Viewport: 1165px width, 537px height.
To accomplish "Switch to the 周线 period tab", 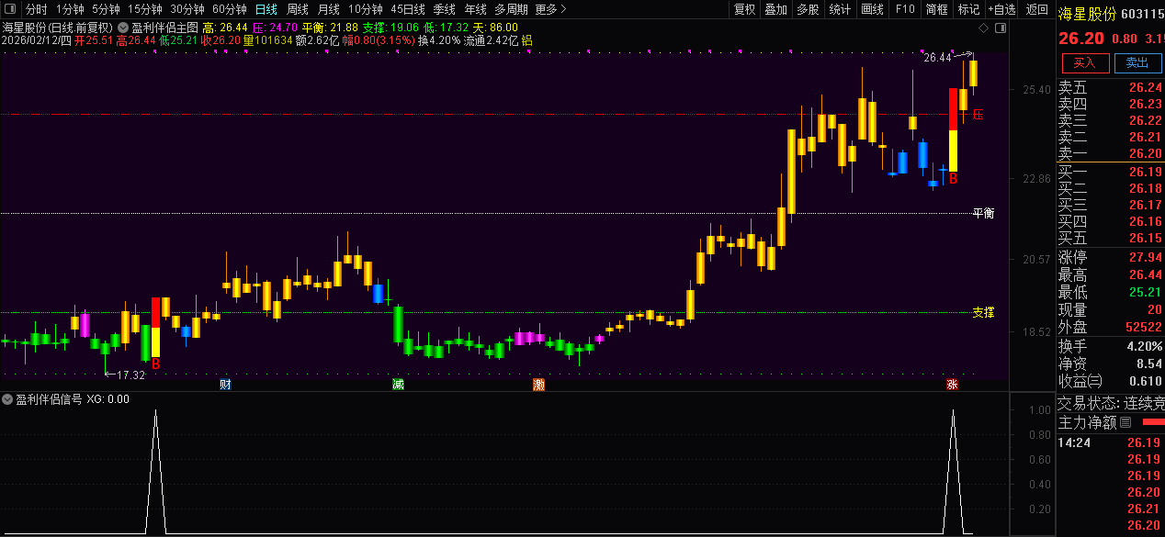I will (297, 9).
